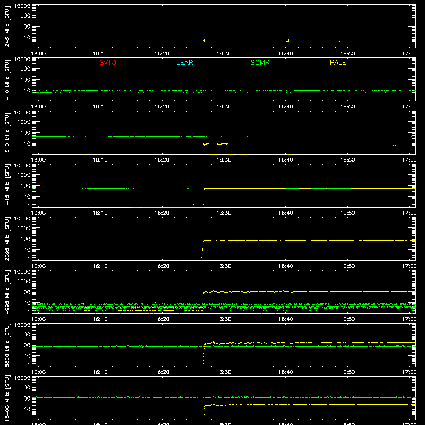
Task: Click the green SGMR station label
Action: point(260,62)
